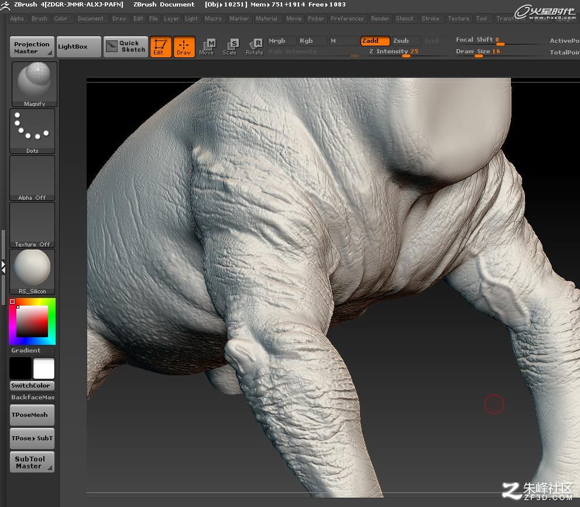Click the TotalPoints readout
The height and width of the screenshot is (507, 580).
(x=564, y=53)
